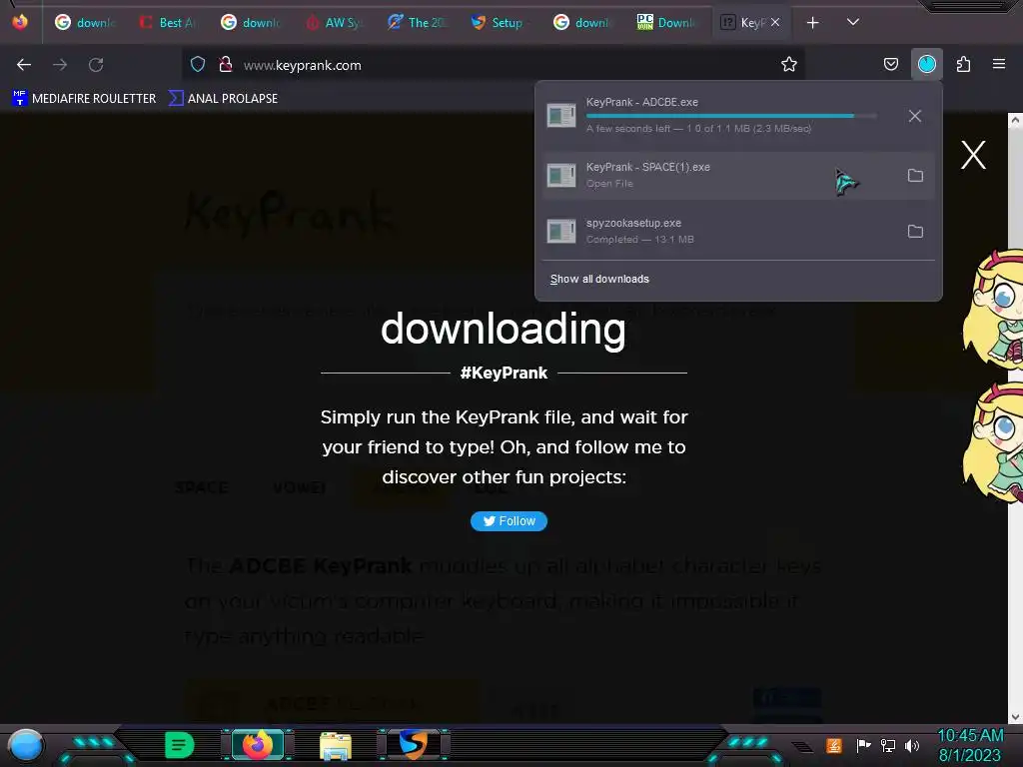This screenshot has width=1023, height=767.
Task: Show spyzookasetup.exe in folder
Action: point(915,232)
